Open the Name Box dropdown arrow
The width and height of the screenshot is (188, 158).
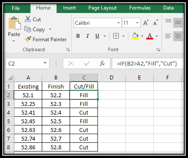coord(45,63)
